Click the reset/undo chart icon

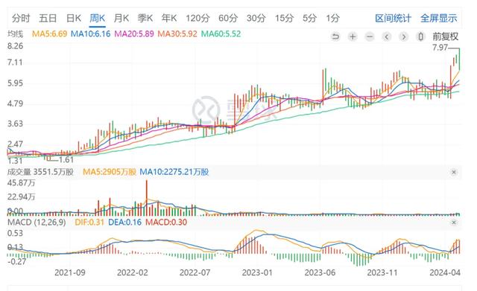(335, 36)
